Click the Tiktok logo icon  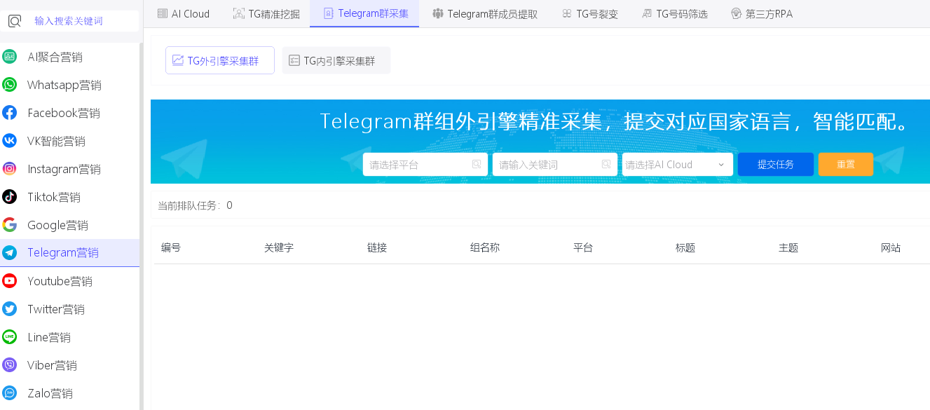coord(9,197)
